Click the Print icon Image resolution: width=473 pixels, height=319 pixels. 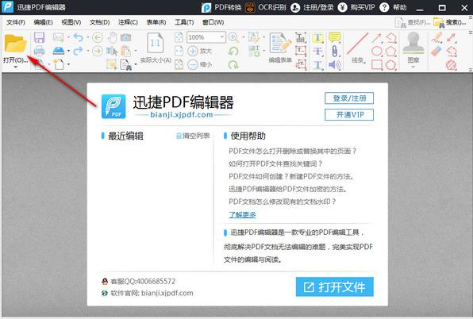click(39, 51)
